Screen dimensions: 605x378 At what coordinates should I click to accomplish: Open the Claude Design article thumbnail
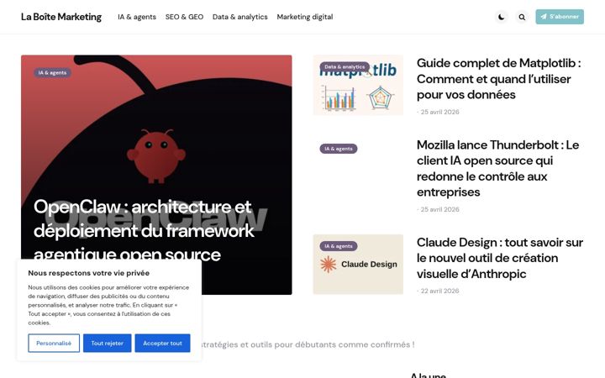coord(358,265)
